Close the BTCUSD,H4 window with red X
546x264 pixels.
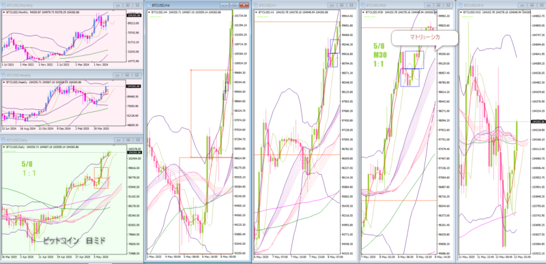244,5
